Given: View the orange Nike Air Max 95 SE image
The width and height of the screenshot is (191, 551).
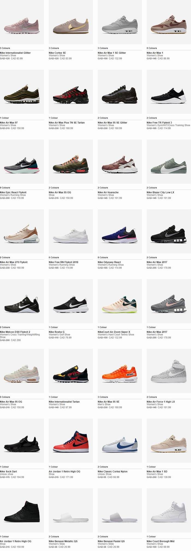Looking at the screenshot, I should pyautogui.click(x=120, y=371).
